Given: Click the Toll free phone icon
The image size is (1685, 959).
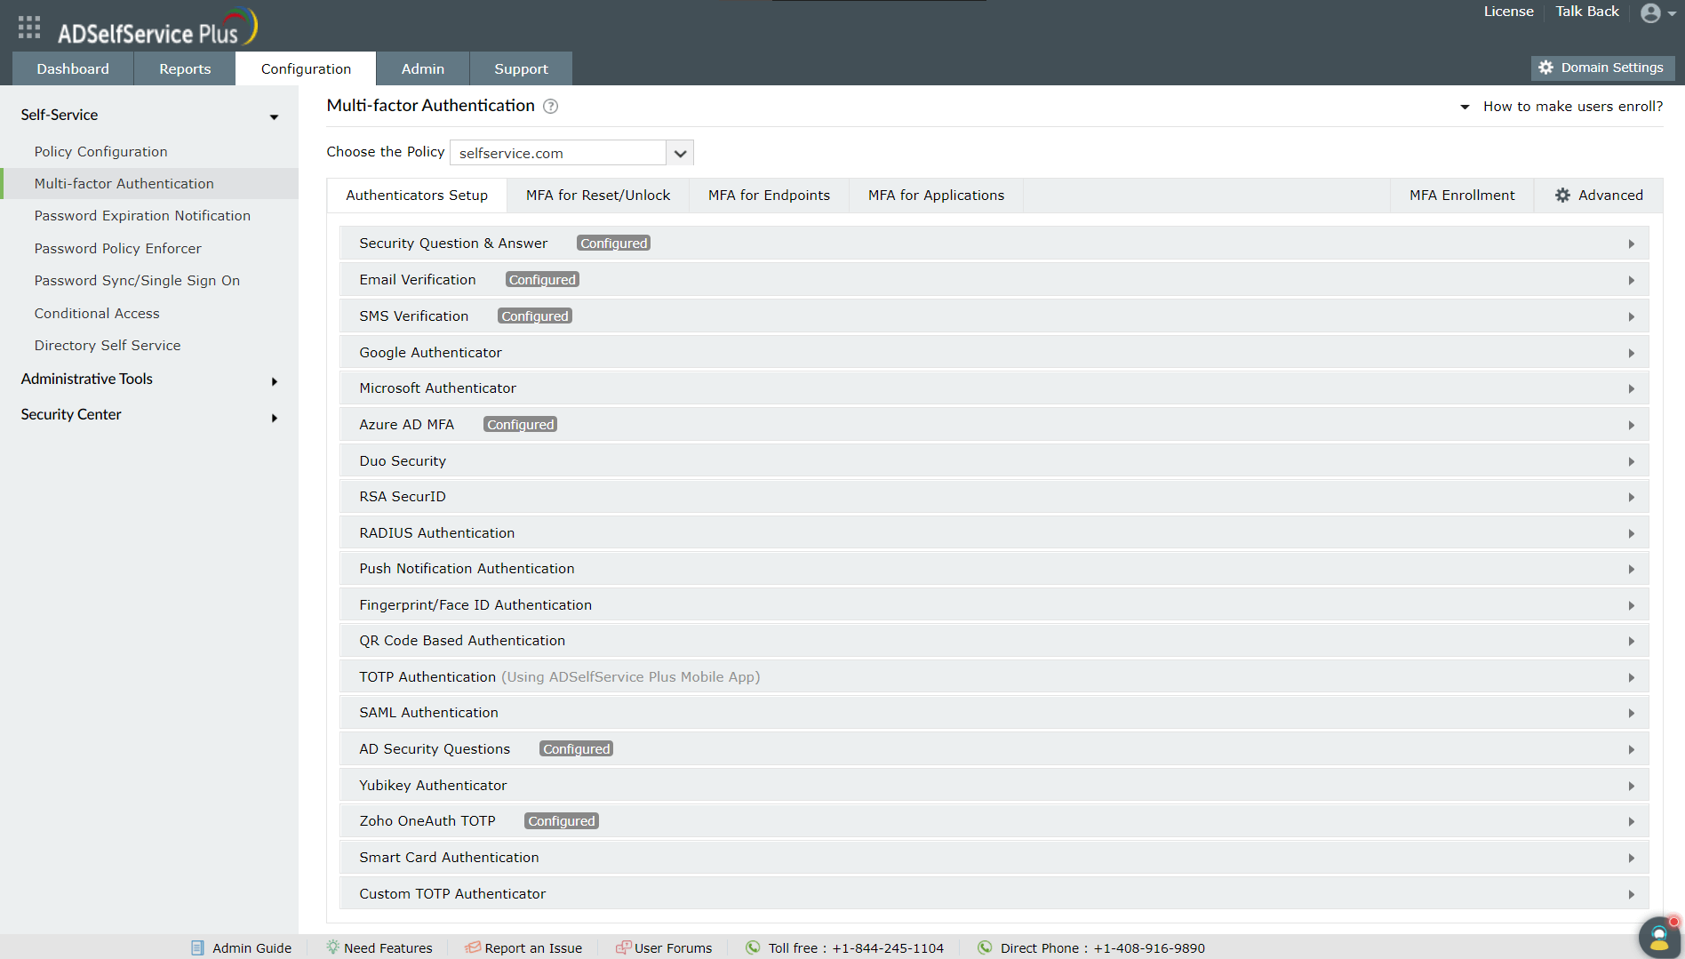Looking at the screenshot, I should coord(753,947).
